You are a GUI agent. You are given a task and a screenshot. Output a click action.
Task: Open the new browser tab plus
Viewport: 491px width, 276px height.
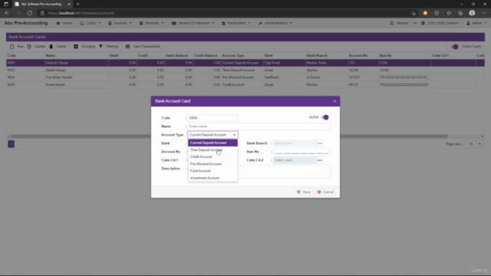[x=77, y=4]
